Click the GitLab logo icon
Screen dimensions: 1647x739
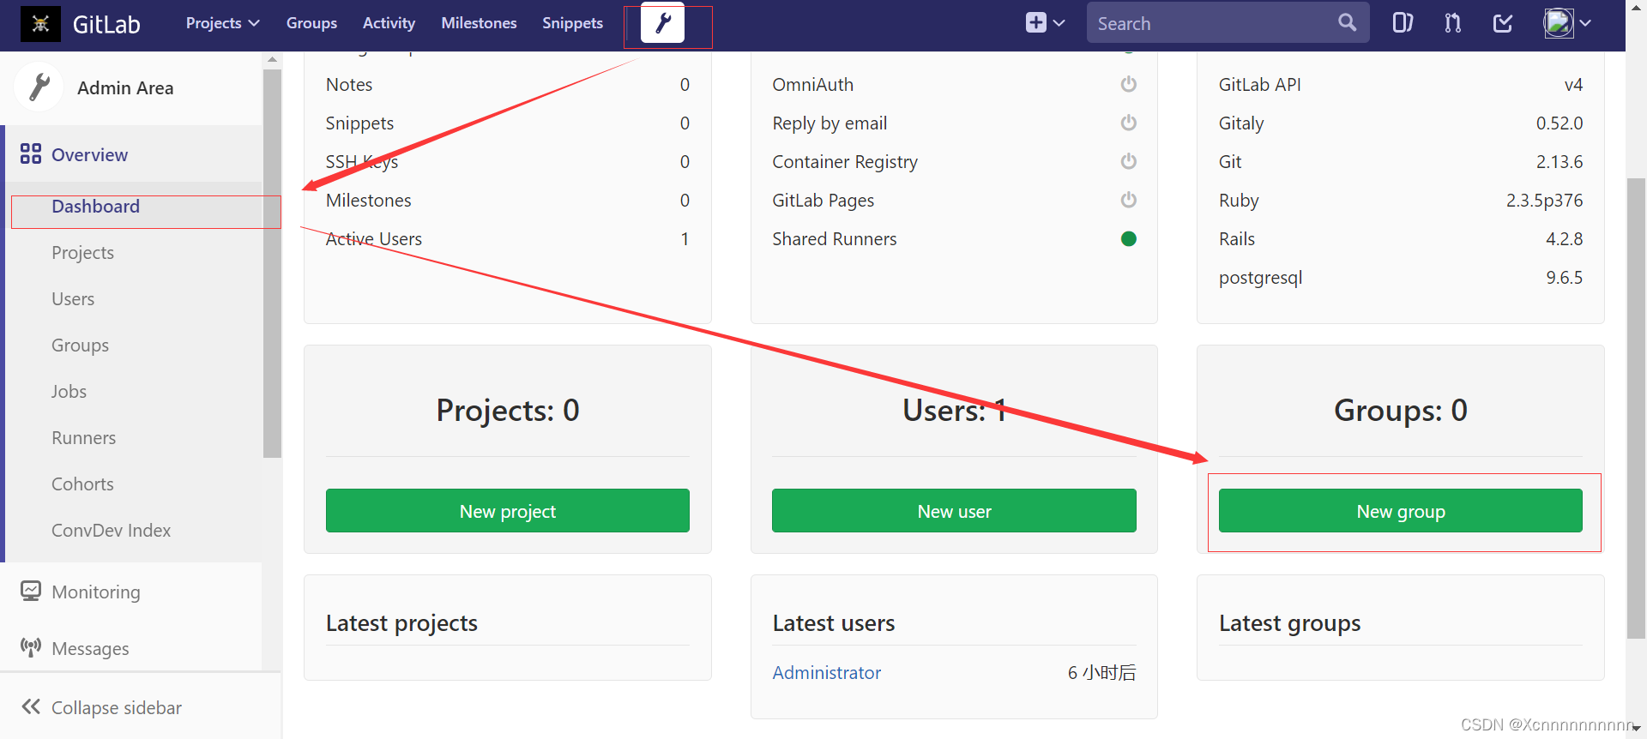tap(40, 24)
